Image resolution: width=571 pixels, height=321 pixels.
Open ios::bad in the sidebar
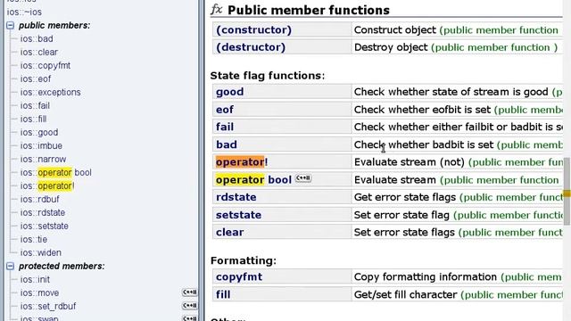37,38
